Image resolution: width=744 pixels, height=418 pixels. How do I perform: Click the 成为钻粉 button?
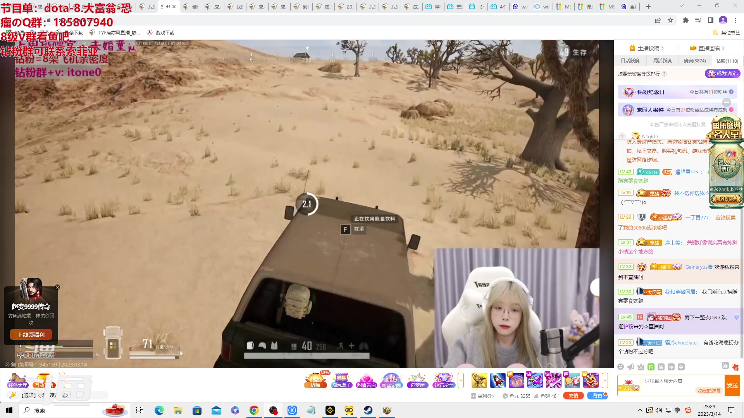[722, 74]
